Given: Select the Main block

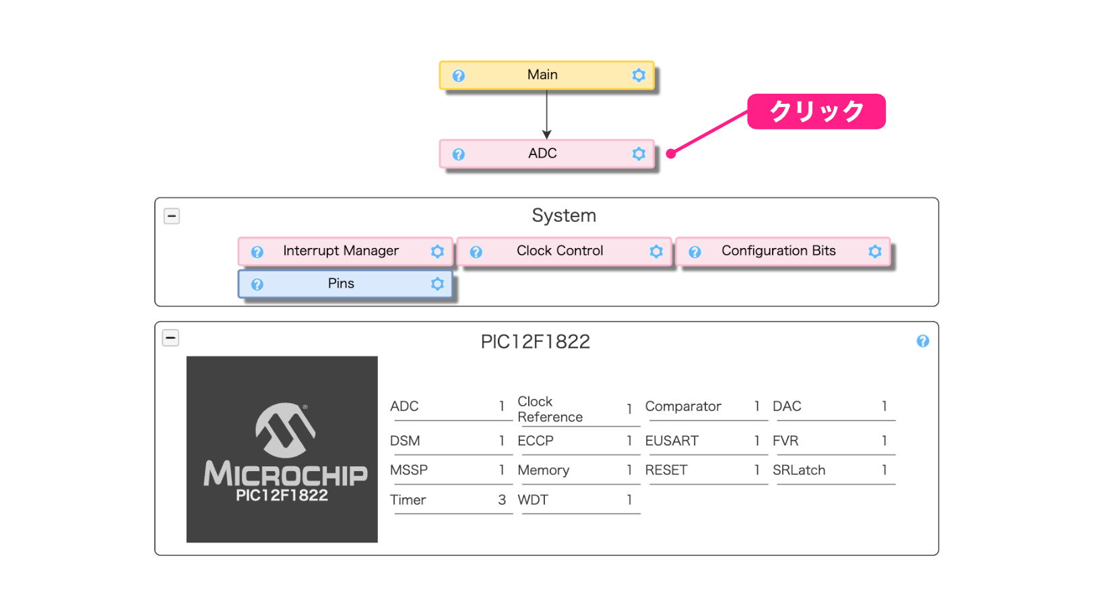Looking at the screenshot, I should coord(546,75).
